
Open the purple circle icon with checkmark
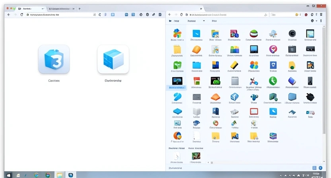(x=273, y=49)
